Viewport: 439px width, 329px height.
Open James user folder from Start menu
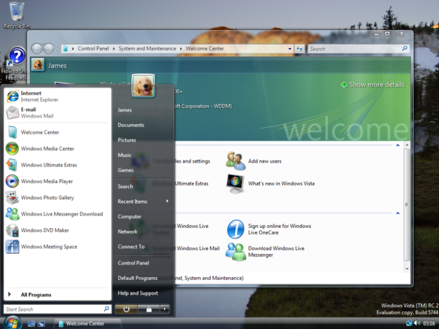pos(144,110)
